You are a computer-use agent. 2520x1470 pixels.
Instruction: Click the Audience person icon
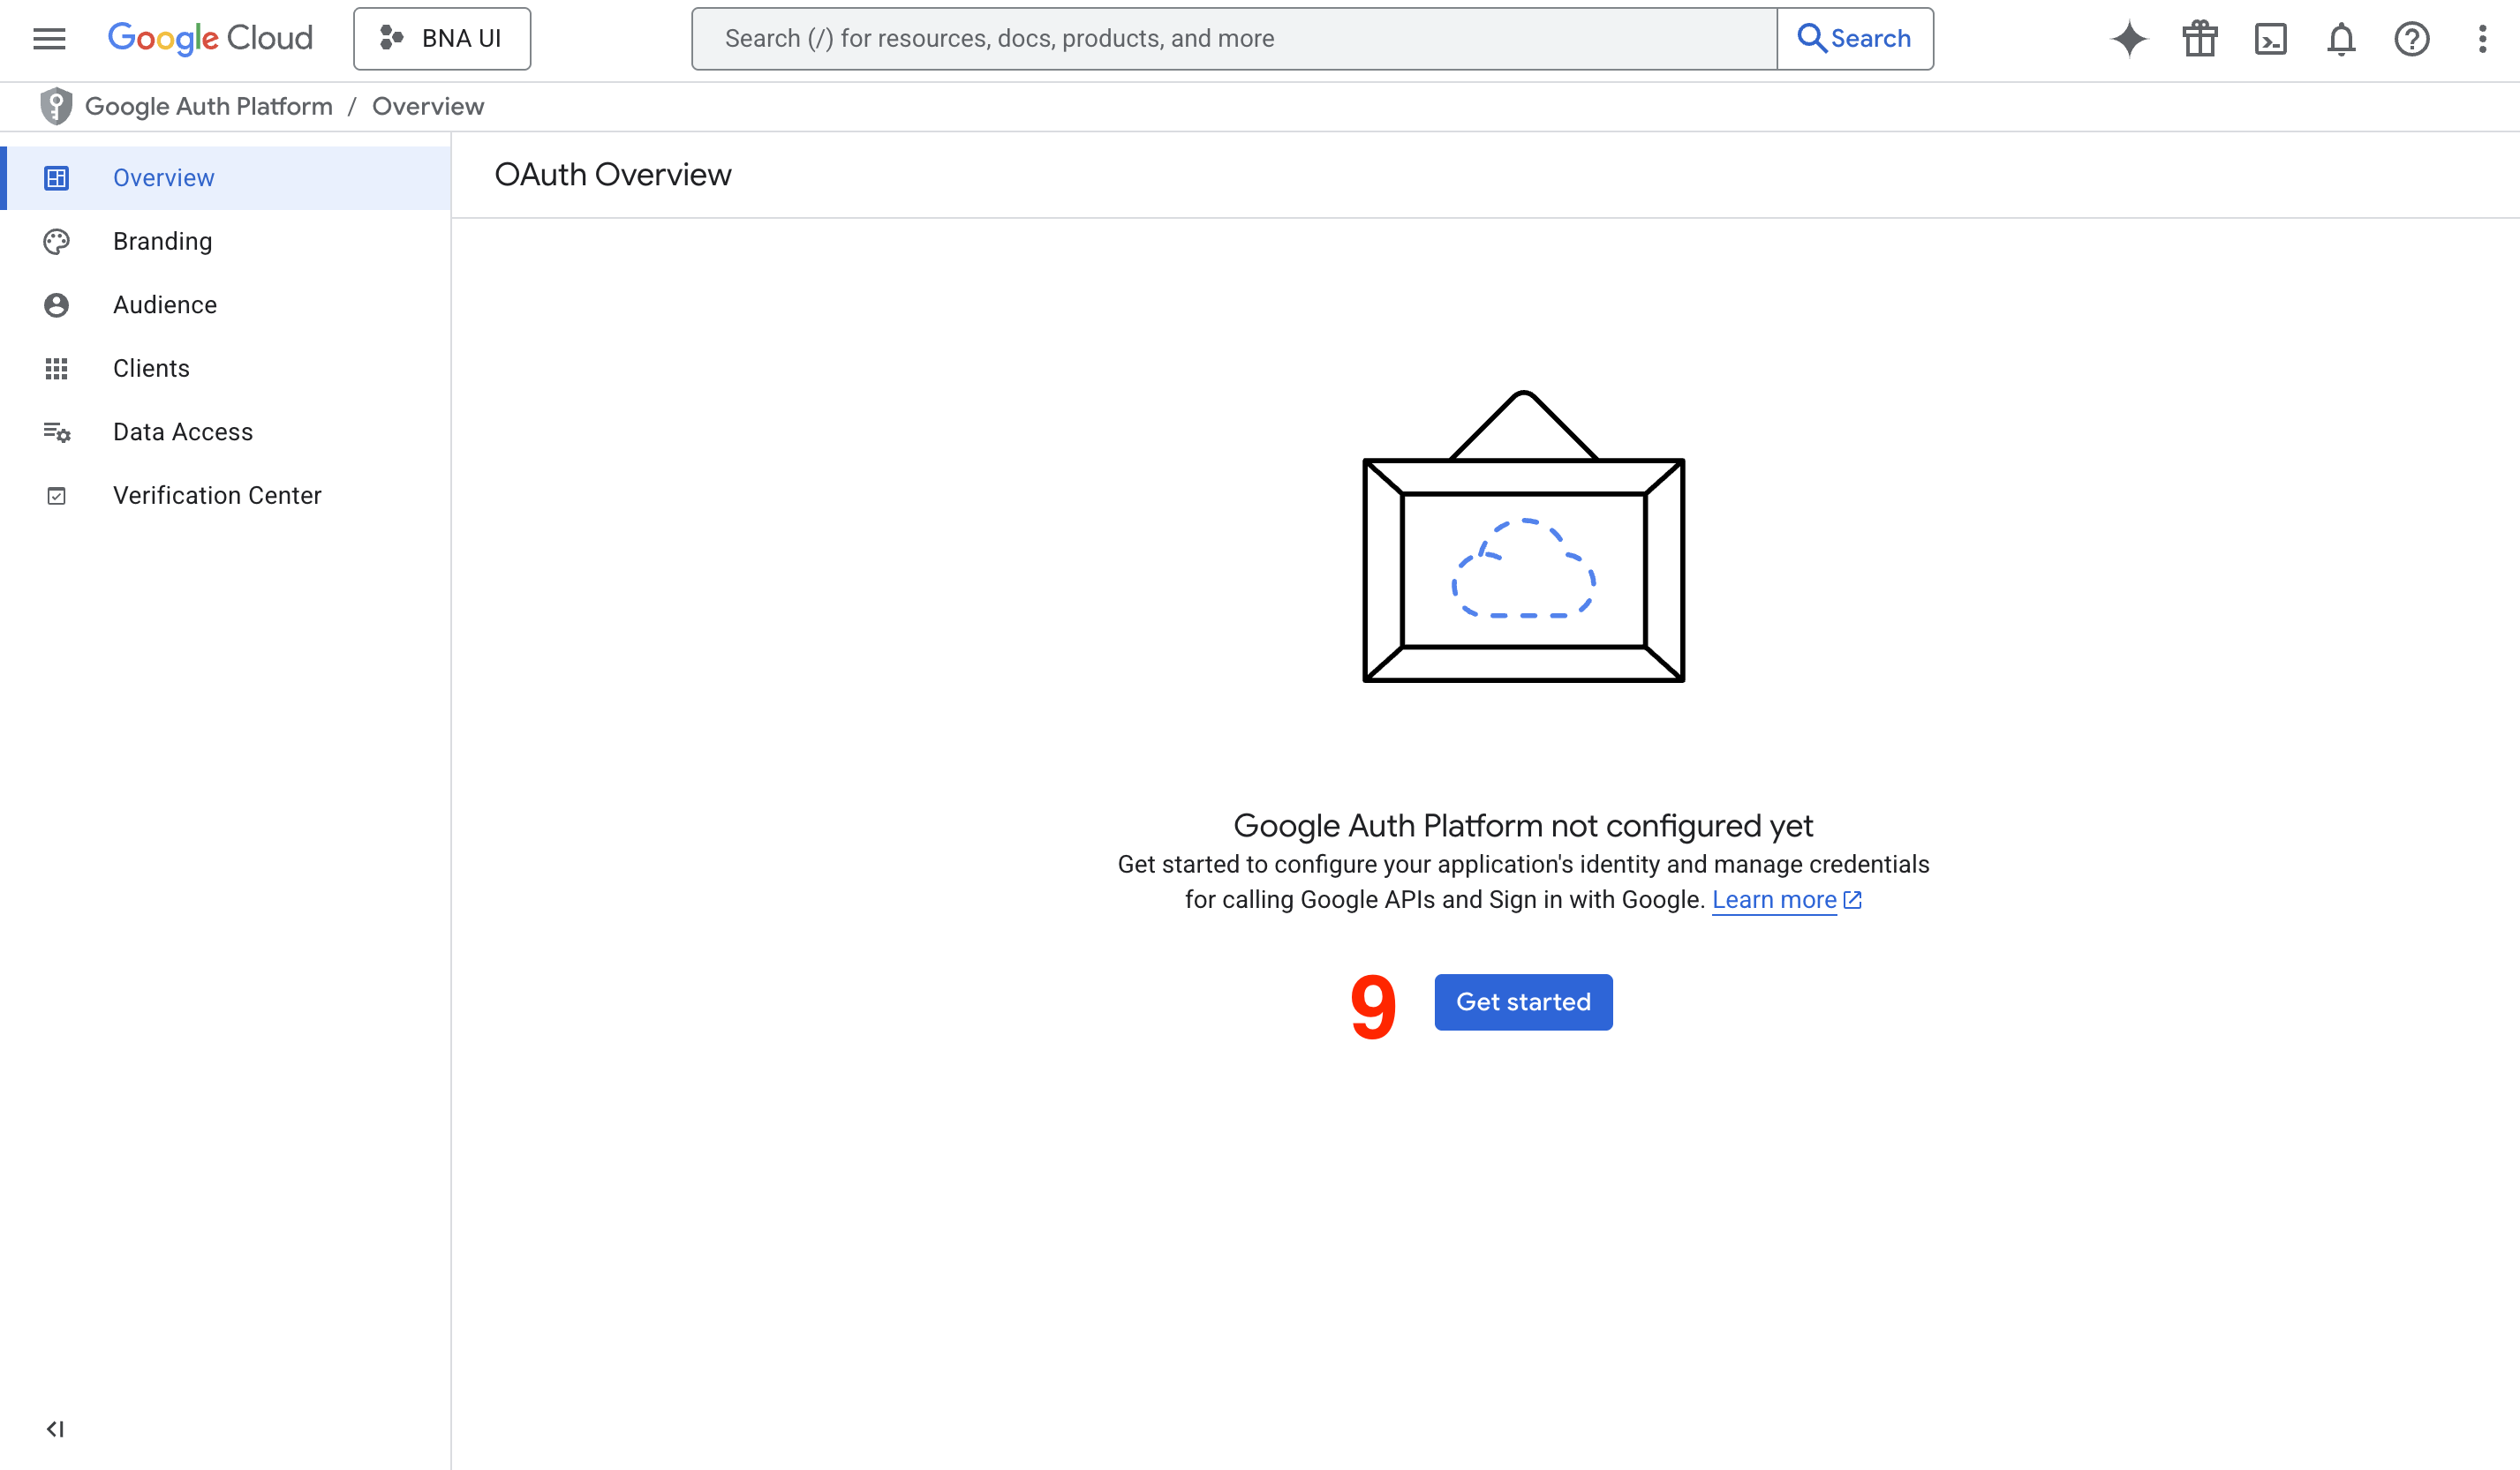(x=56, y=304)
